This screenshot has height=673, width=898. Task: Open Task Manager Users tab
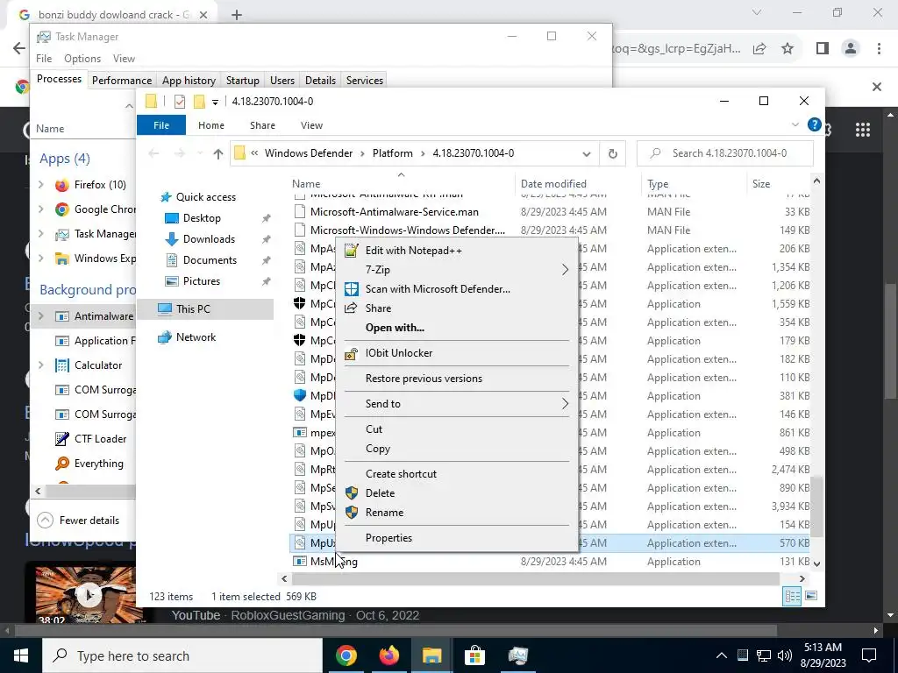coord(282,80)
